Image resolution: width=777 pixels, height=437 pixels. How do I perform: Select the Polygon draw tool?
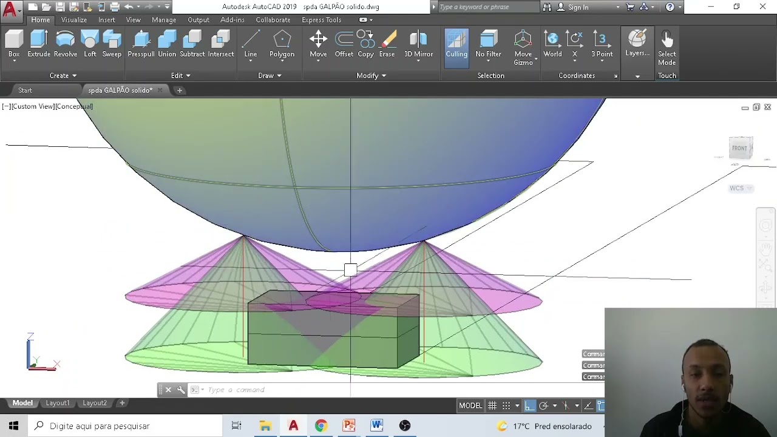282,45
